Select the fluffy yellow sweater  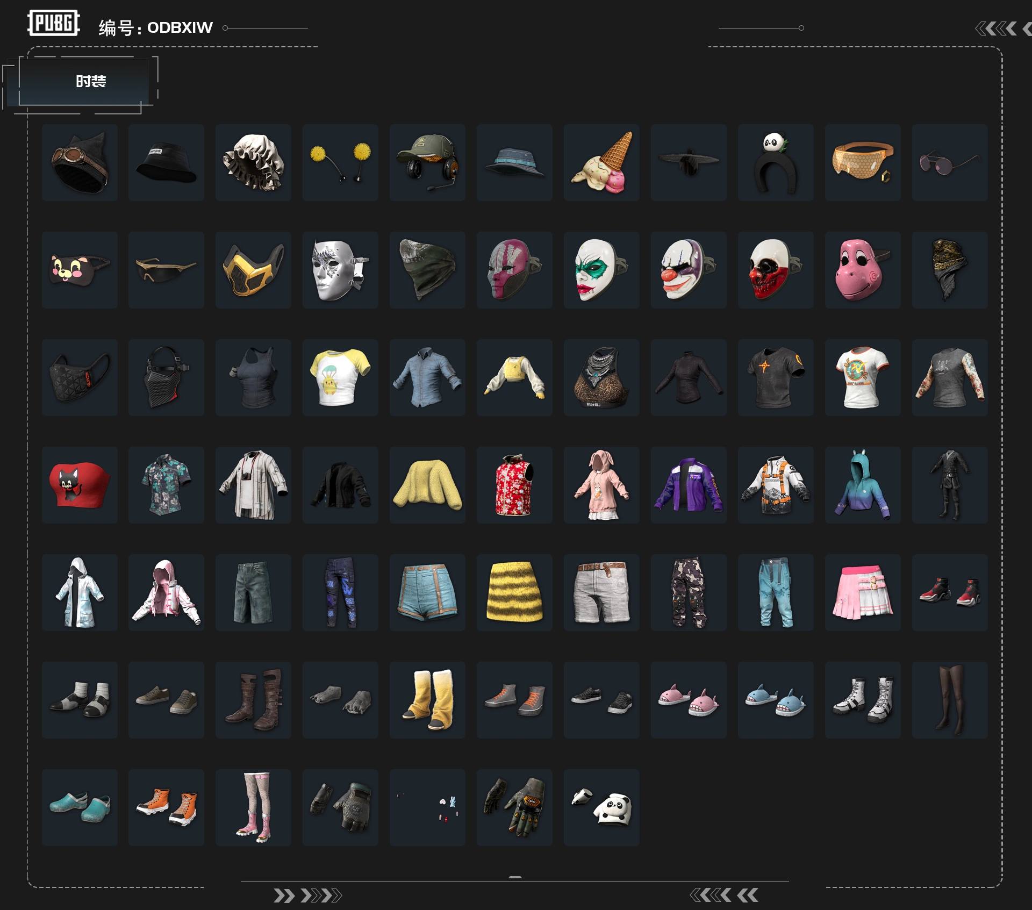[x=427, y=485]
